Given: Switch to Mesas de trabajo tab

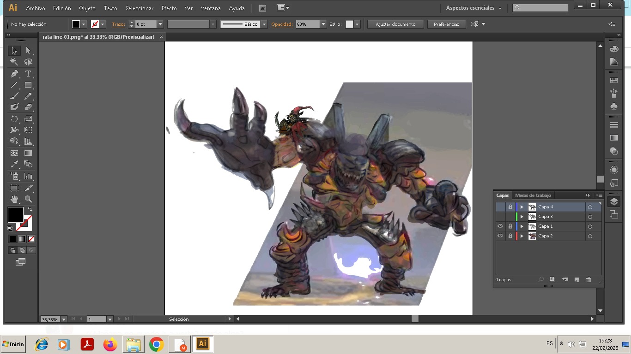Looking at the screenshot, I should (x=533, y=195).
